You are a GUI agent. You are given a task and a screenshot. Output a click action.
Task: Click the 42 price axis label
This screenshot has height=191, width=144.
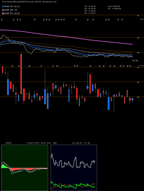click(x=138, y=38)
